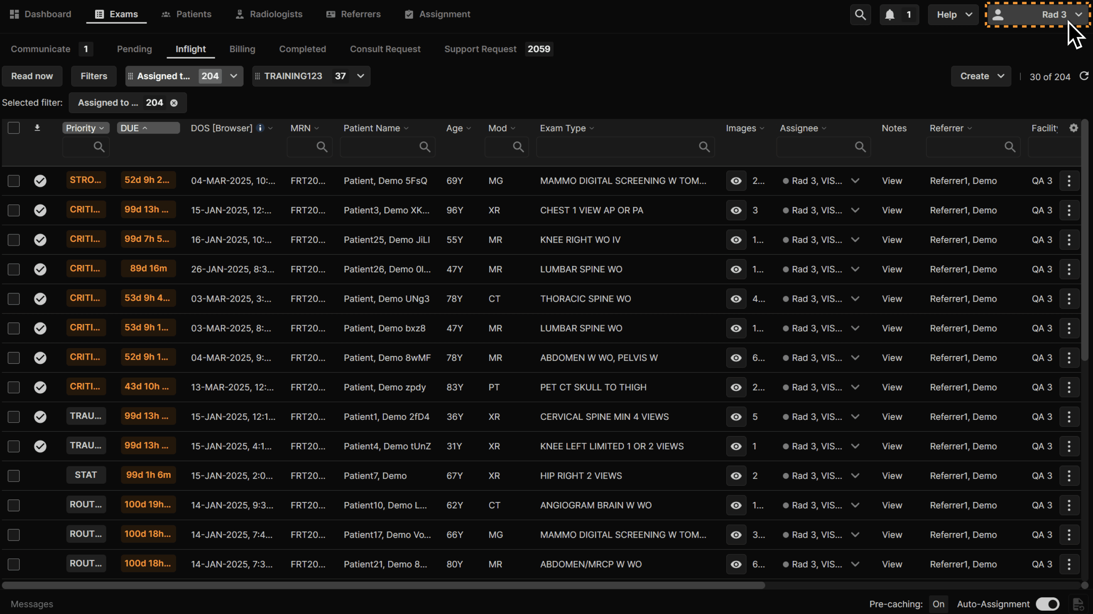Check the select-all checkbox in header
Image resolution: width=1093 pixels, height=614 pixels.
tap(14, 128)
